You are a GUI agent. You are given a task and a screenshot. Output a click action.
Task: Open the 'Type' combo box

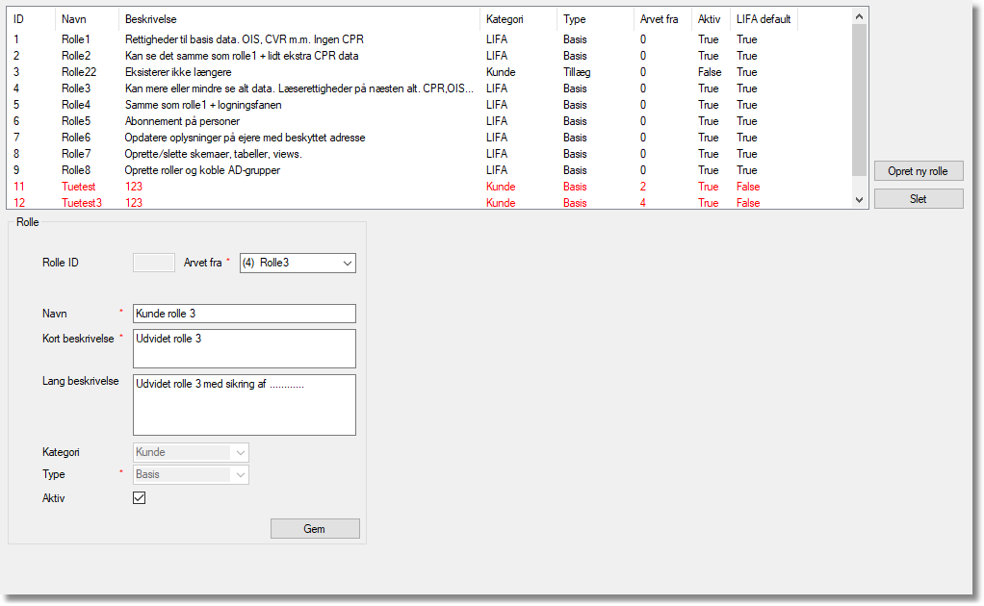[191, 474]
